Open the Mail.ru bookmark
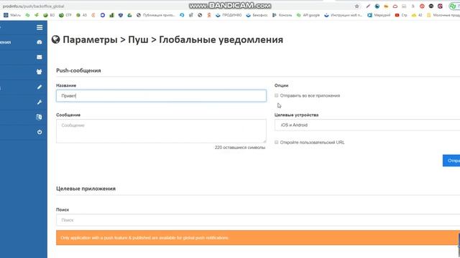460x258 pixels. (x=12, y=15)
